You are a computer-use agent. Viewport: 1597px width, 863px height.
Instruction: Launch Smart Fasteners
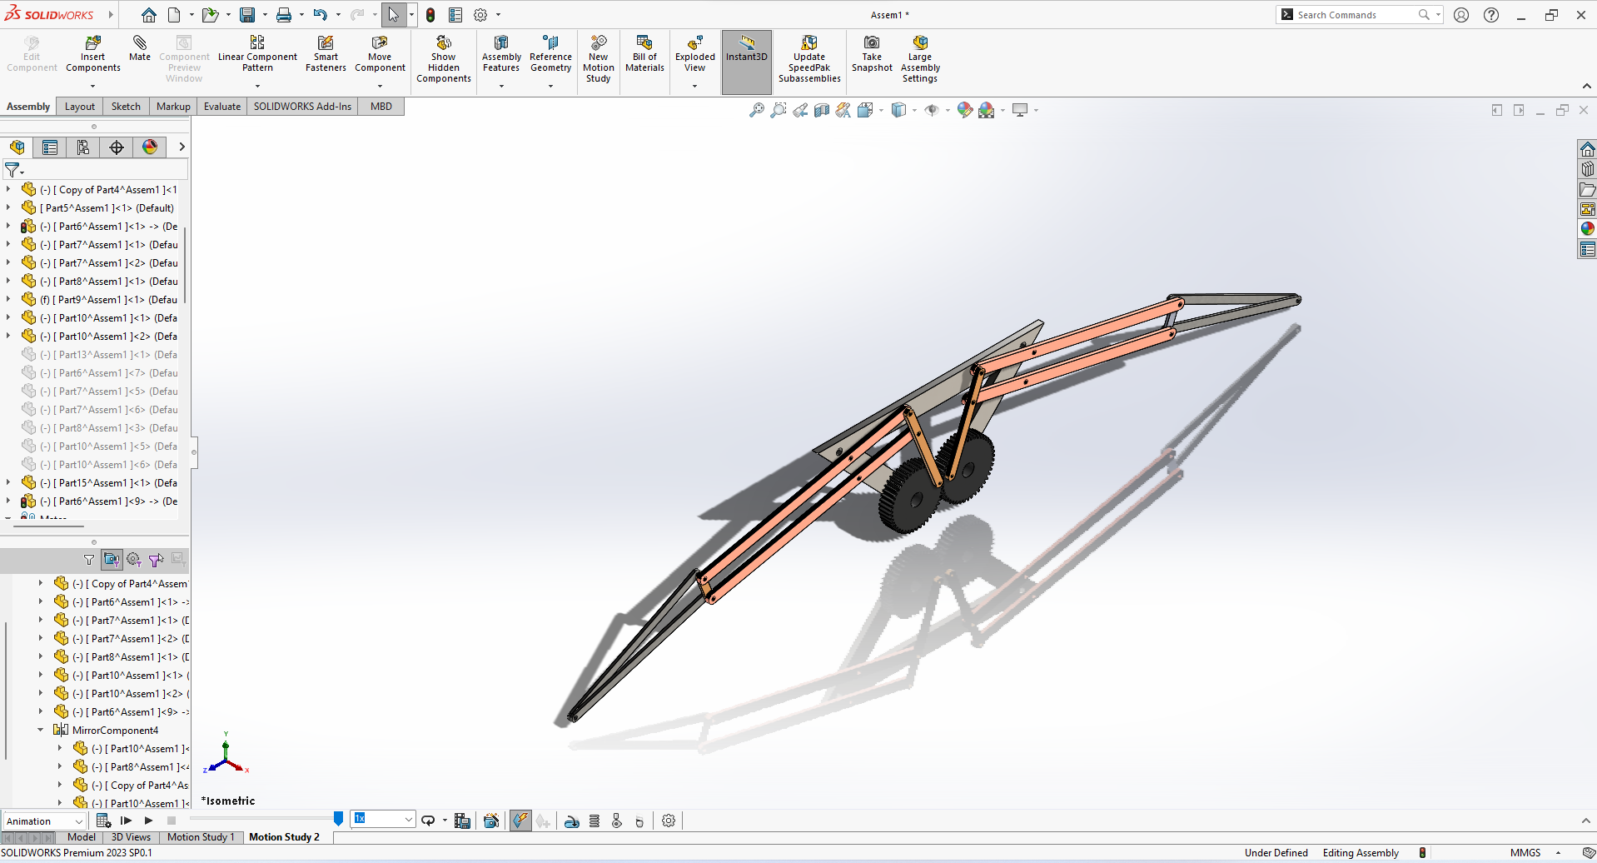326,54
